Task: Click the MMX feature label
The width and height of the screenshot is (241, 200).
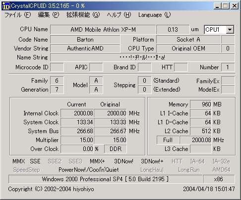Action: pos(19,161)
